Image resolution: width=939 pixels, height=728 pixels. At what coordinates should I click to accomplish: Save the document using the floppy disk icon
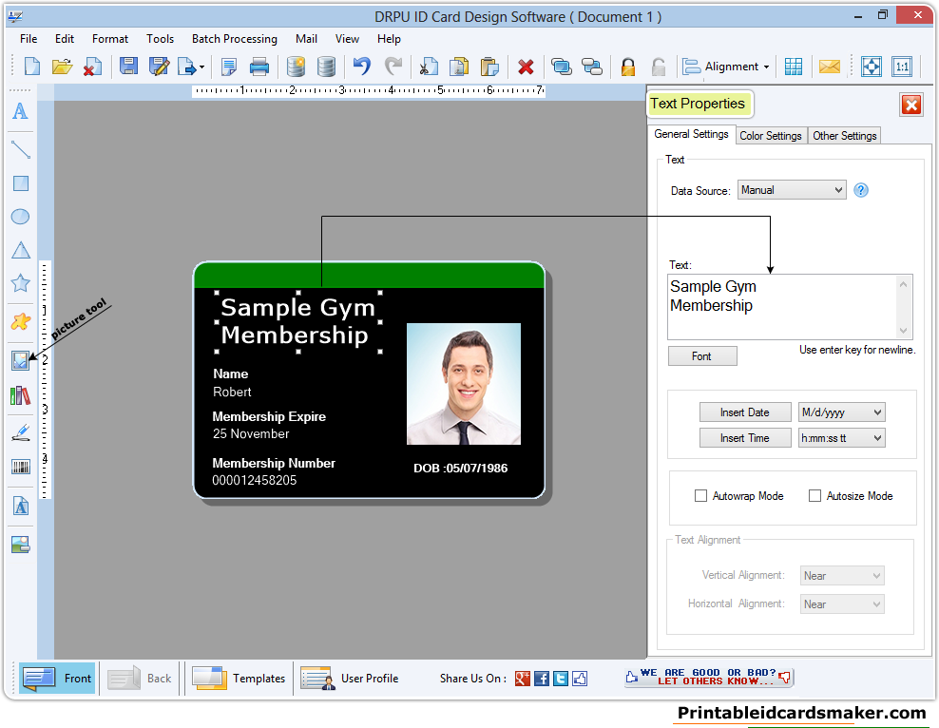point(128,66)
